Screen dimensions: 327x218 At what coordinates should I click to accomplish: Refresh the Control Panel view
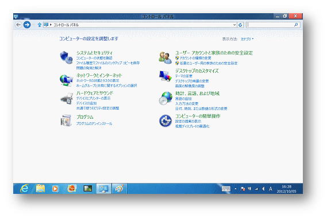click(x=240, y=25)
